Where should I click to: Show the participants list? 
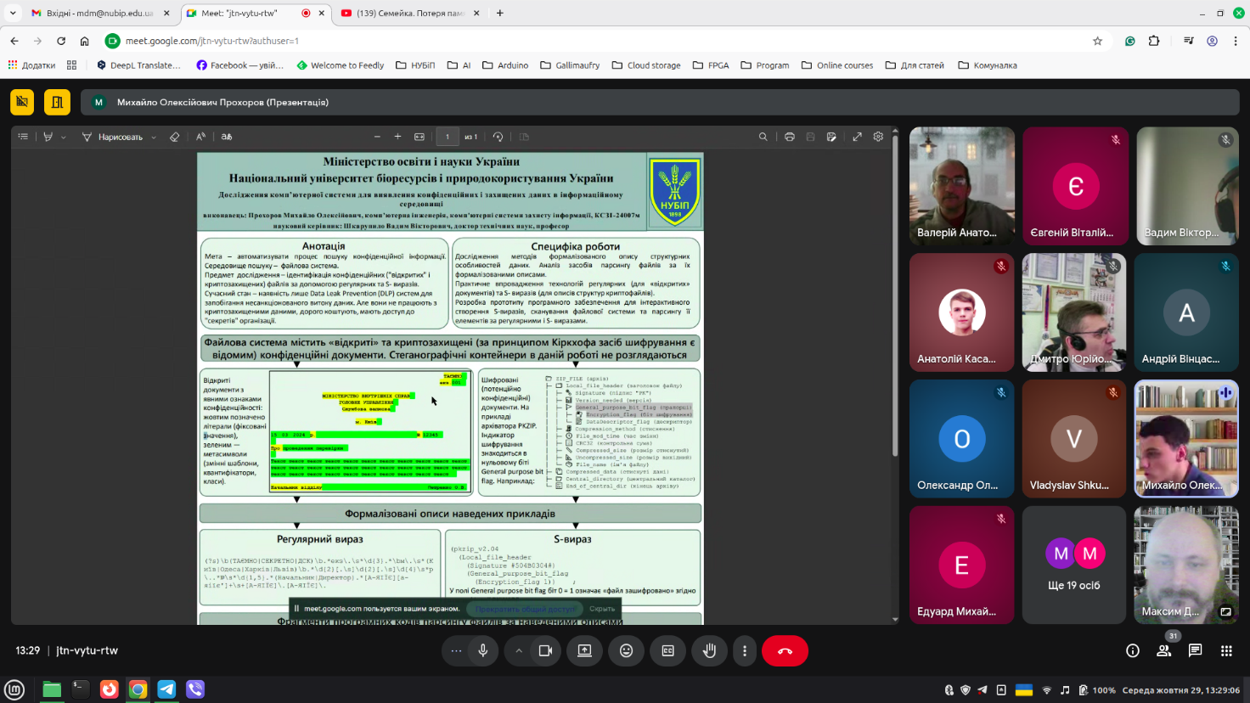pos(1163,650)
